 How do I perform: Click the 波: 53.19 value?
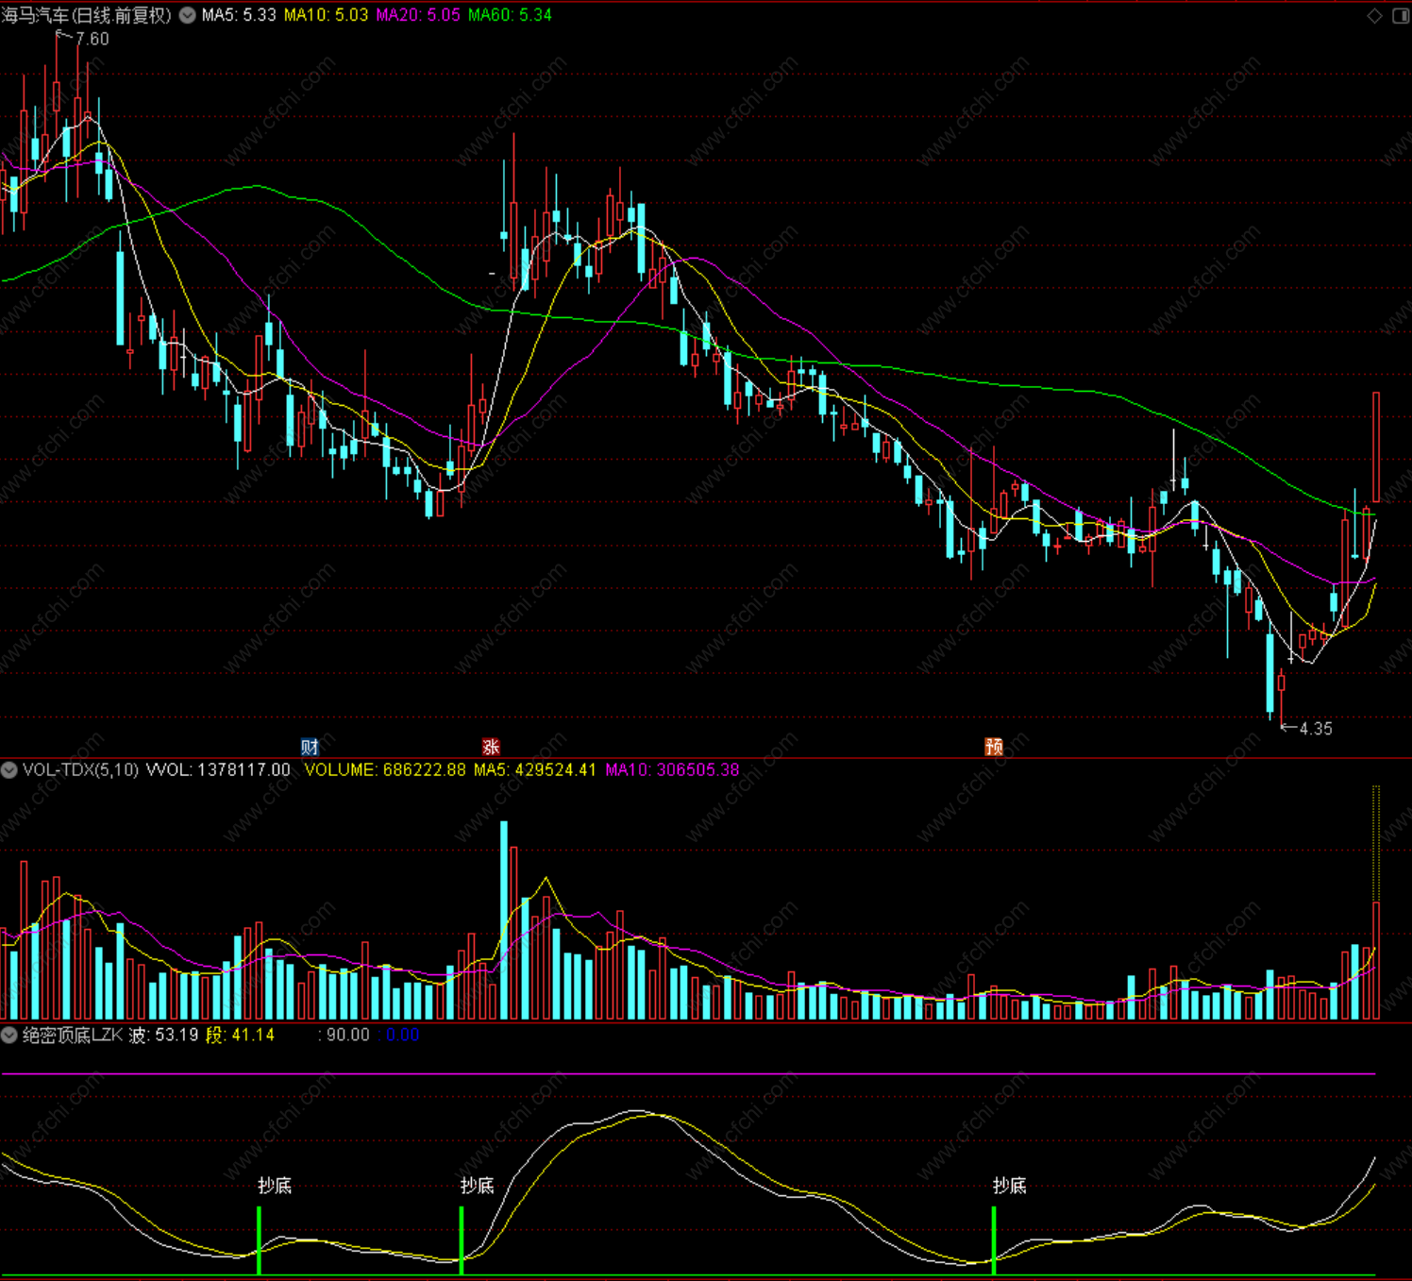pyautogui.click(x=163, y=1035)
